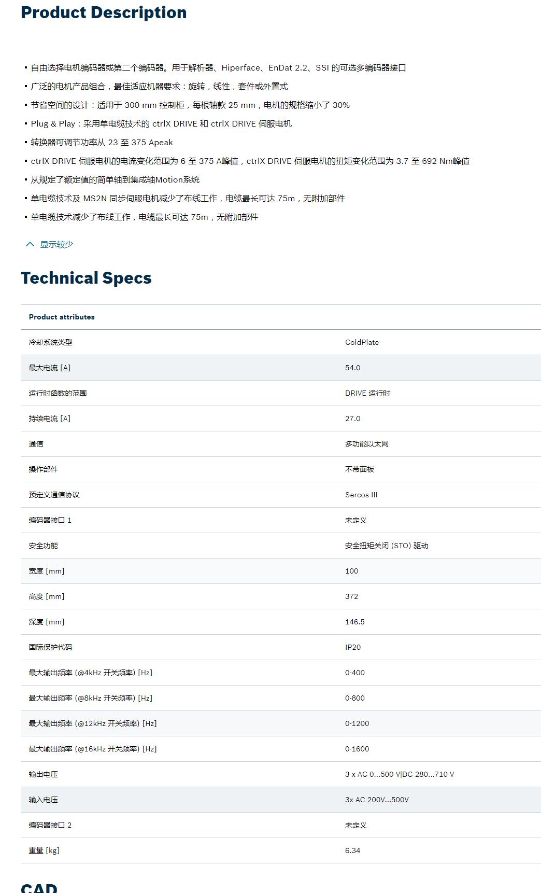541x893 pixels.
Task: Click the 3x AC 200V...500V value
Action: click(377, 800)
